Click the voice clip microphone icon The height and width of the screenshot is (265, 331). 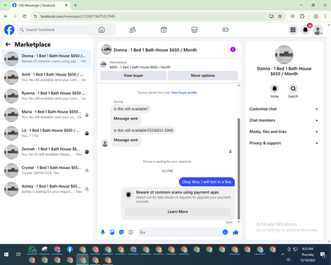[103, 232]
